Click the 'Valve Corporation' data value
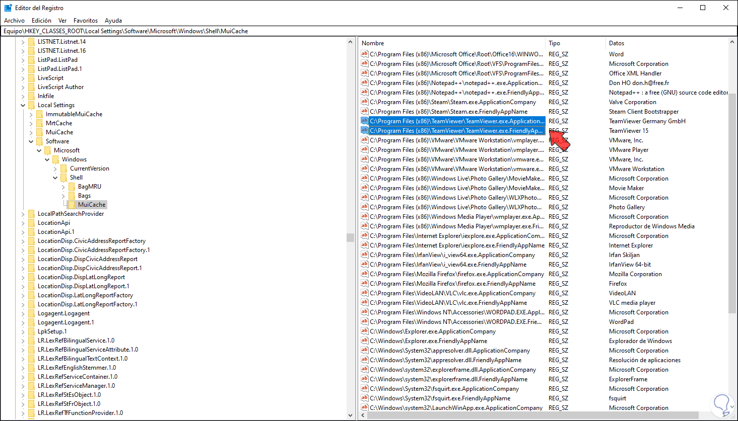This screenshot has width=738, height=421. [x=633, y=102]
